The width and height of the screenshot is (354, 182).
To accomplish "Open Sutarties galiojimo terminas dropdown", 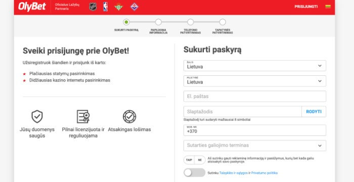I will pyautogui.click(x=255, y=146).
